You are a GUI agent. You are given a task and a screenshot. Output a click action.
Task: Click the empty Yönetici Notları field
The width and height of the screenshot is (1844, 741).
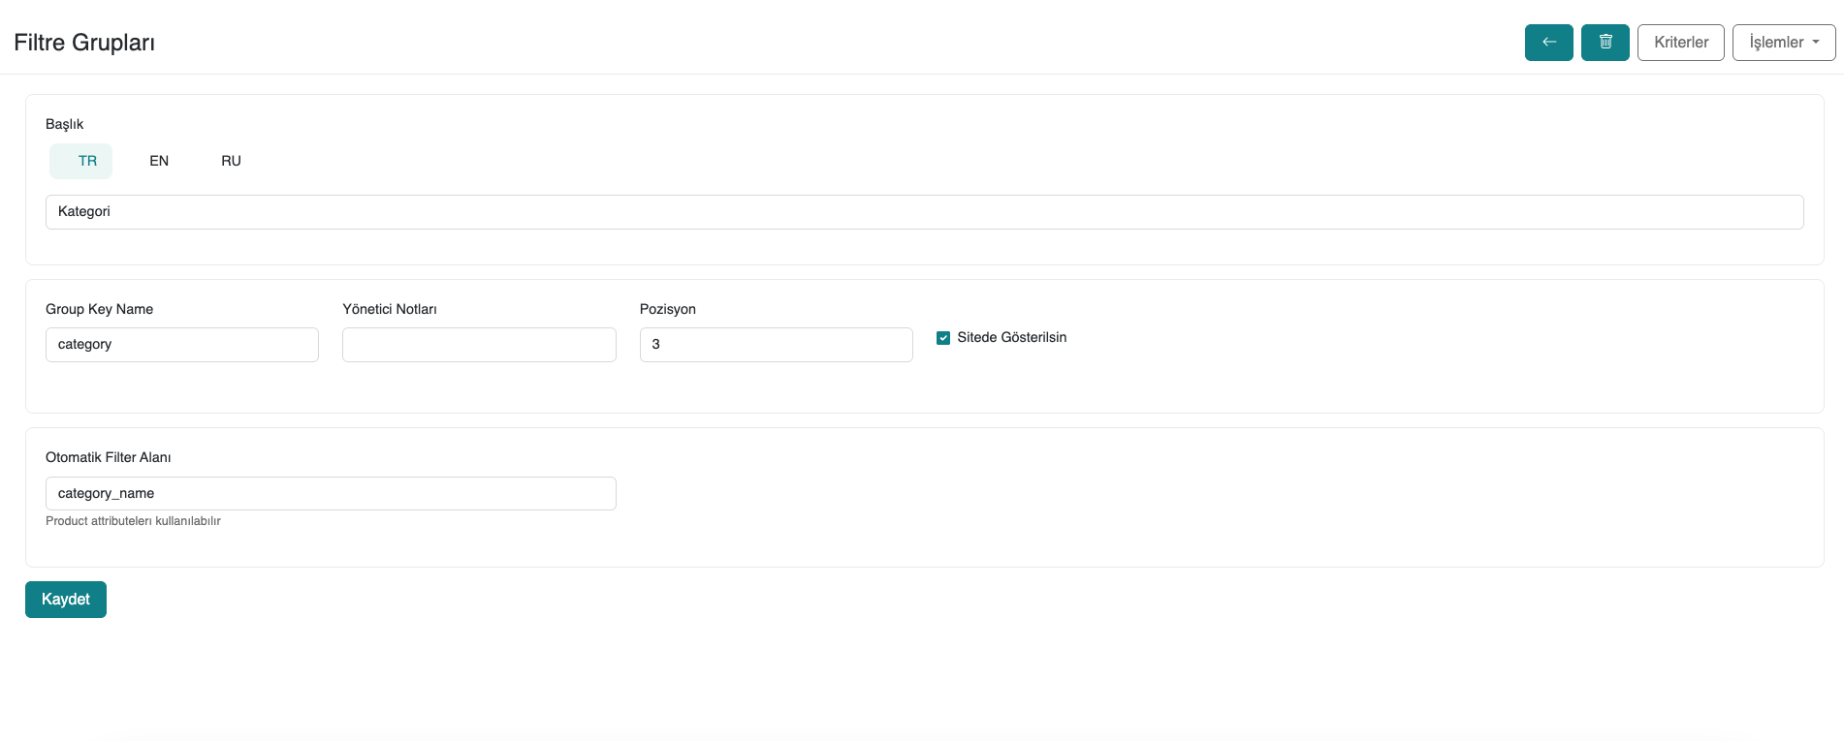(479, 345)
